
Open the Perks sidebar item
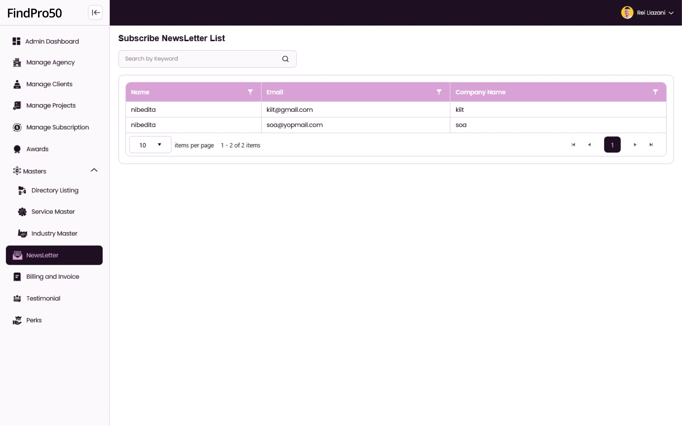pyautogui.click(x=34, y=320)
